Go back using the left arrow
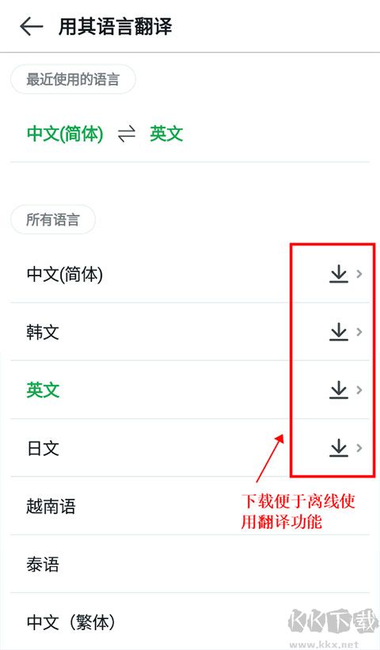380x650 pixels. [32, 27]
